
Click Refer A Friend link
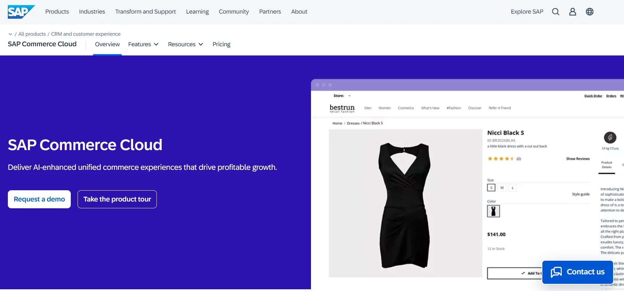tap(499, 108)
